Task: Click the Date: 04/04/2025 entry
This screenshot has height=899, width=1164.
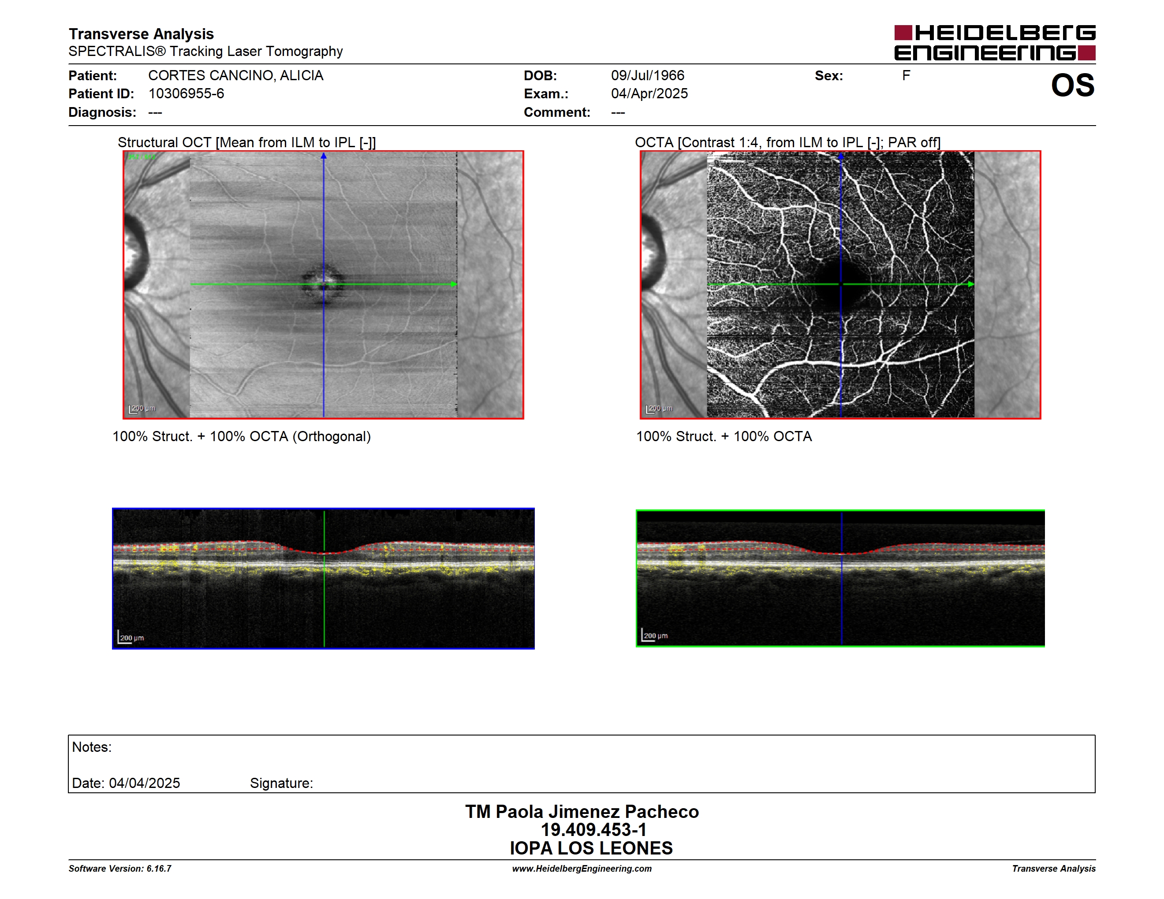Action: coord(126,783)
